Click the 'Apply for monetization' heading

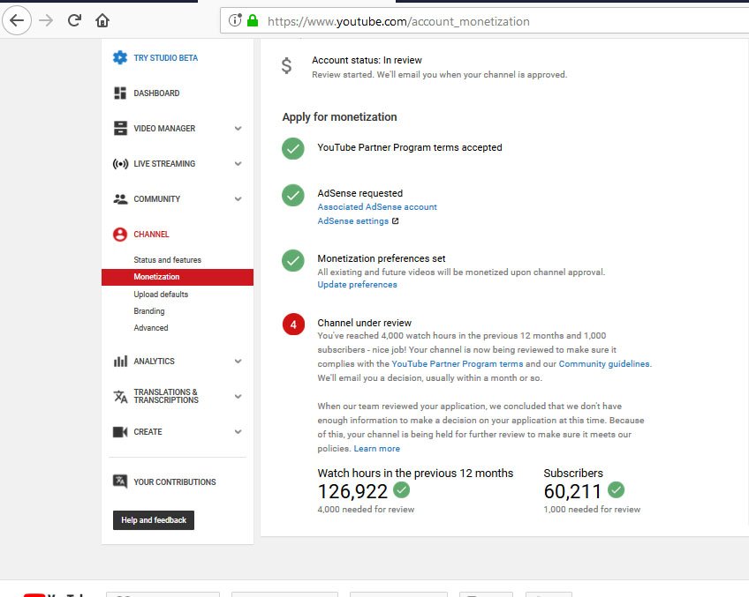click(x=340, y=116)
